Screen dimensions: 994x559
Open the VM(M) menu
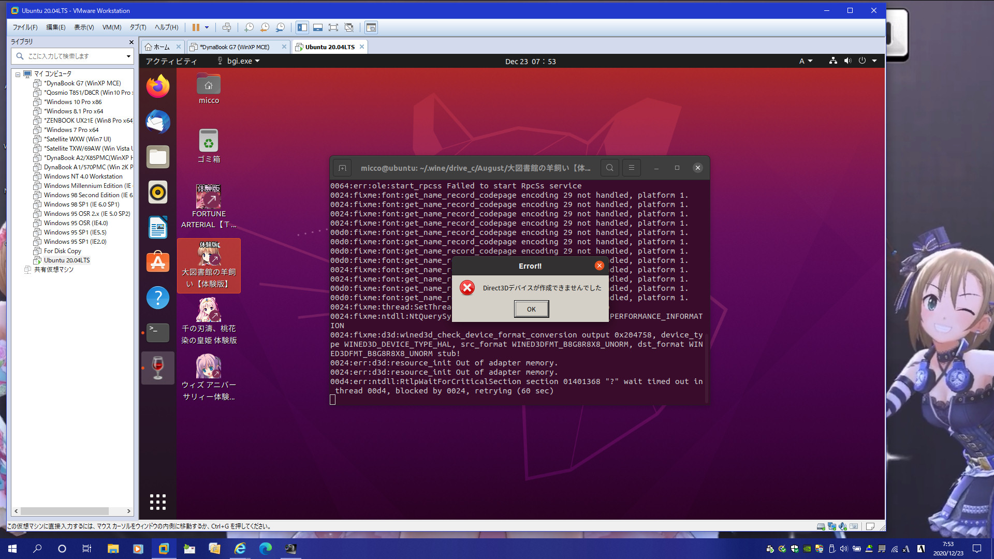coord(112,27)
